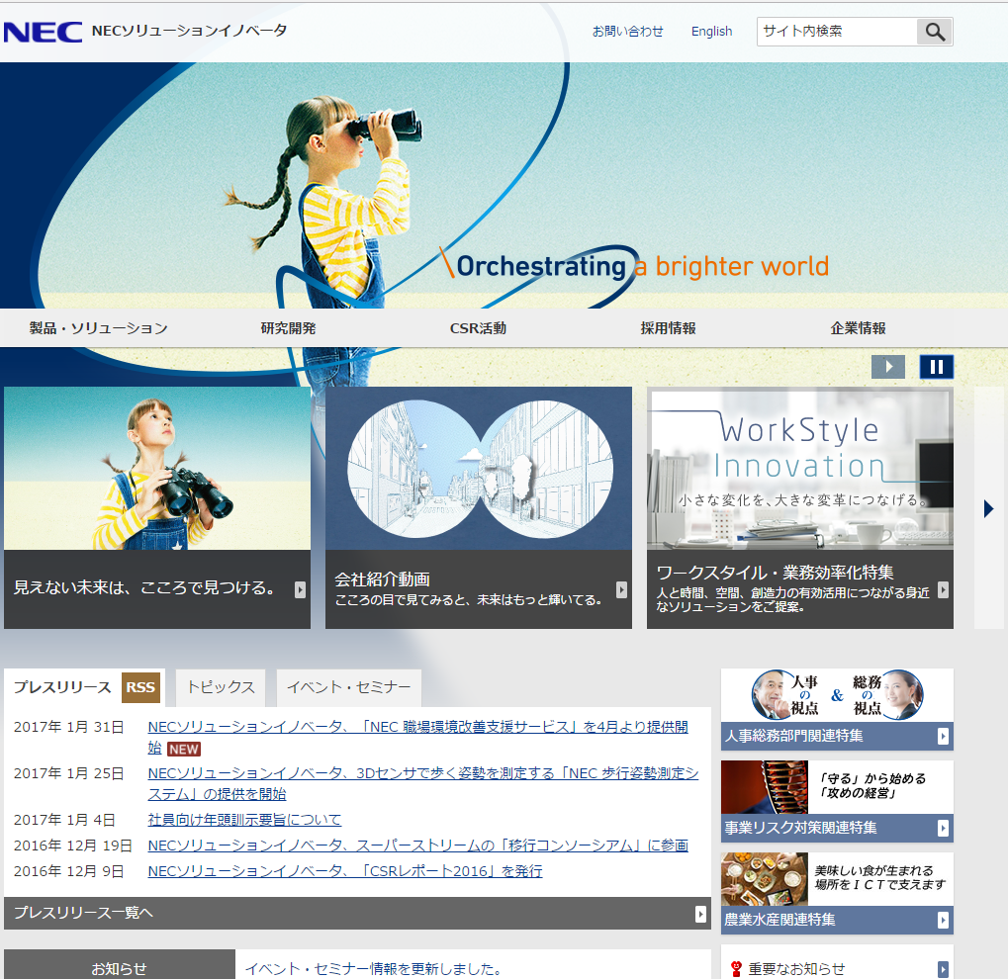Click arrow icon on プレスリリース一覧へ bar
The height and width of the screenshot is (979, 1008).
(x=700, y=914)
